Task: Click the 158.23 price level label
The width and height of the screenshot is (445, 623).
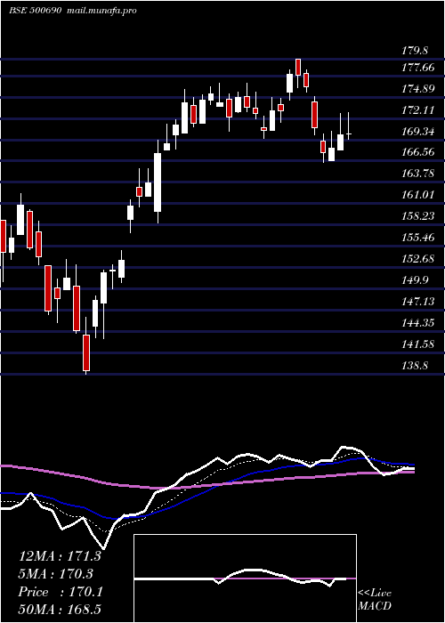Action: (x=418, y=216)
